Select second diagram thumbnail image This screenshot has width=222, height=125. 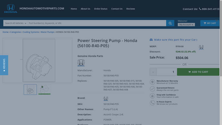coord(44,89)
